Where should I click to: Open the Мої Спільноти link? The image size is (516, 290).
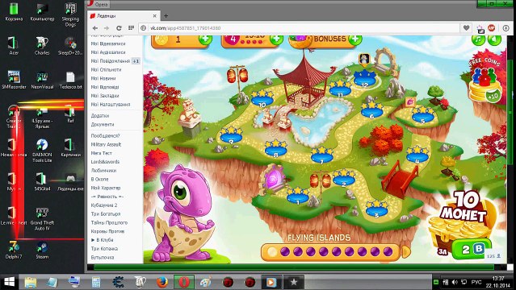[x=106, y=69]
